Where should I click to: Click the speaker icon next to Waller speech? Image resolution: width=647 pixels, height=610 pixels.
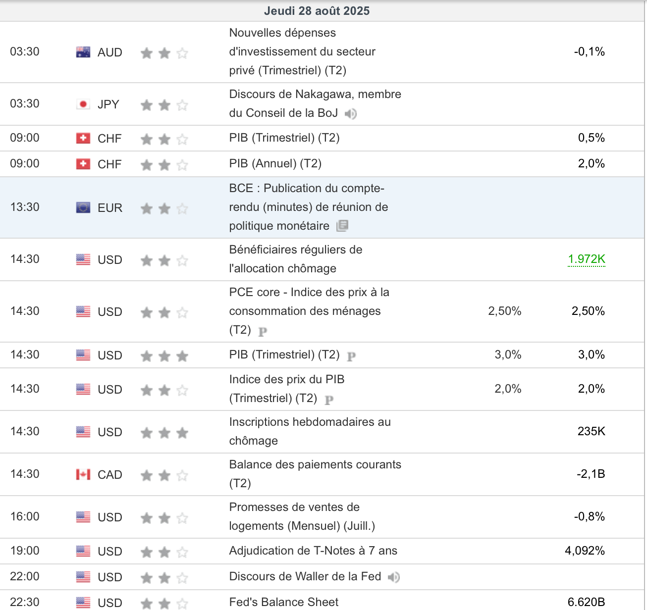tap(394, 577)
